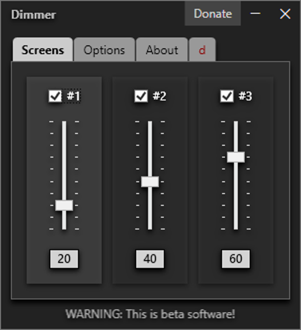Switch to the Options tab

pos(104,50)
